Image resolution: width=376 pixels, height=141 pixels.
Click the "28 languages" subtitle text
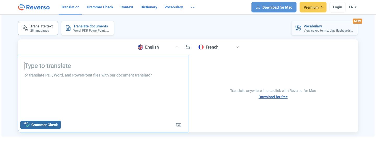coord(40,31)
